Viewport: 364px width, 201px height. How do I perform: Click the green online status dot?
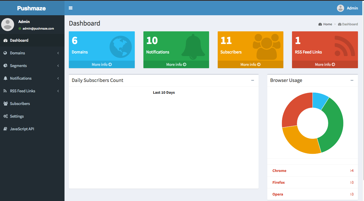[x=20, y=28]
